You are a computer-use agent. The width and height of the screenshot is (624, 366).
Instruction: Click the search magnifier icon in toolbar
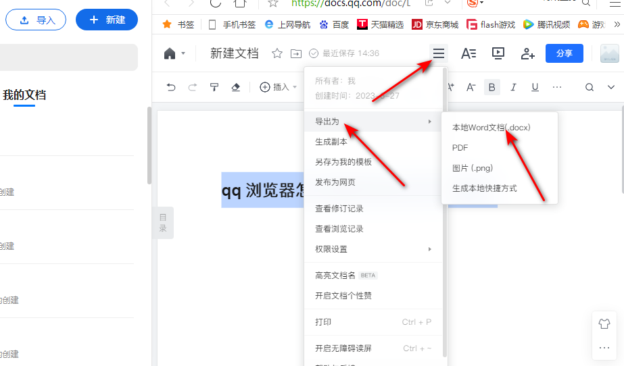pyautogui.click(x=590, y=87)
